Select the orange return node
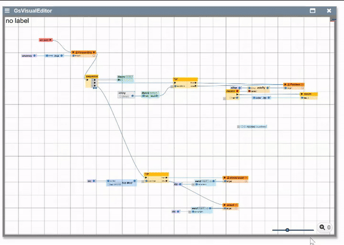The height and width of the screenshot is (245, 344). pyautogui.click(x=309, y=94)
